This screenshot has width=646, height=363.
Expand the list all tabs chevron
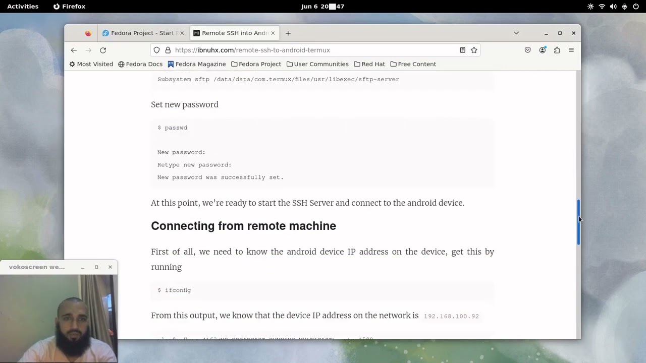pos(516,33)
